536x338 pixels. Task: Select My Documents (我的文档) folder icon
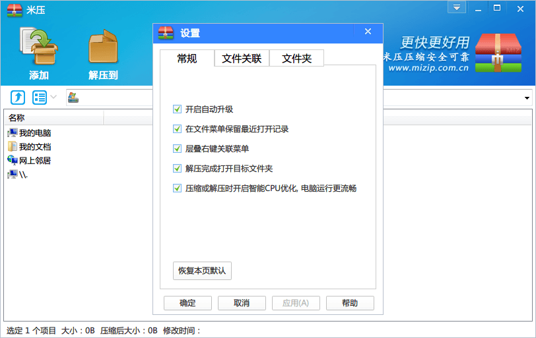(13, 147)
